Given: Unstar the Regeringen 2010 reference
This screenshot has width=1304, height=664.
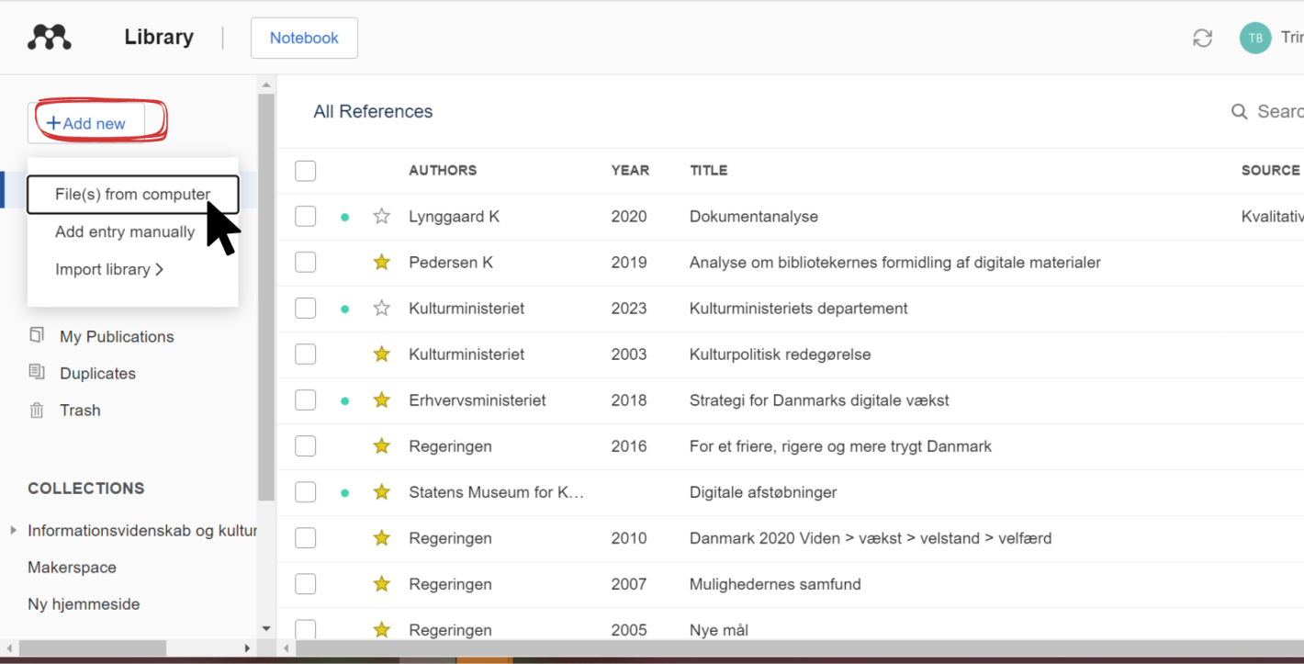Looking at the screenshot, I should click(382, 538).
